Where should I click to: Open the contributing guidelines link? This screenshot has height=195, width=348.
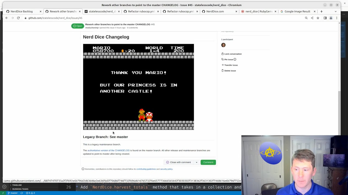click(146, 169)
